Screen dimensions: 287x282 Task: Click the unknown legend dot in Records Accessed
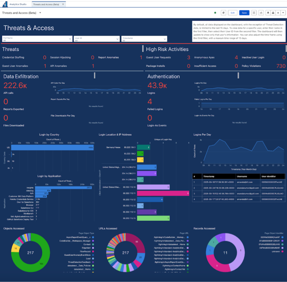point(282,251)
